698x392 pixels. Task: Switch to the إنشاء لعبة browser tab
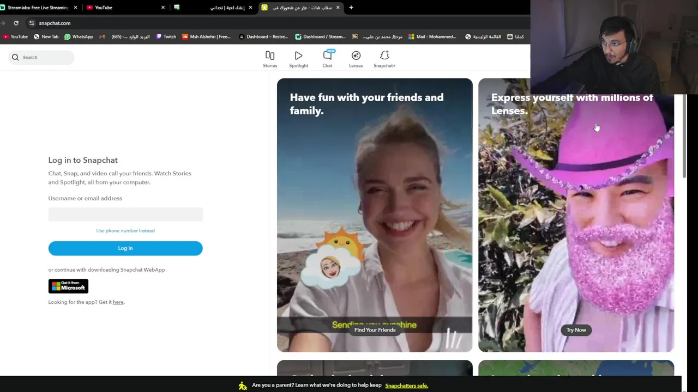click(213, 8)
